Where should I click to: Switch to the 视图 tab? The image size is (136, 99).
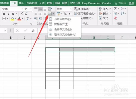[x=65, y=3]
